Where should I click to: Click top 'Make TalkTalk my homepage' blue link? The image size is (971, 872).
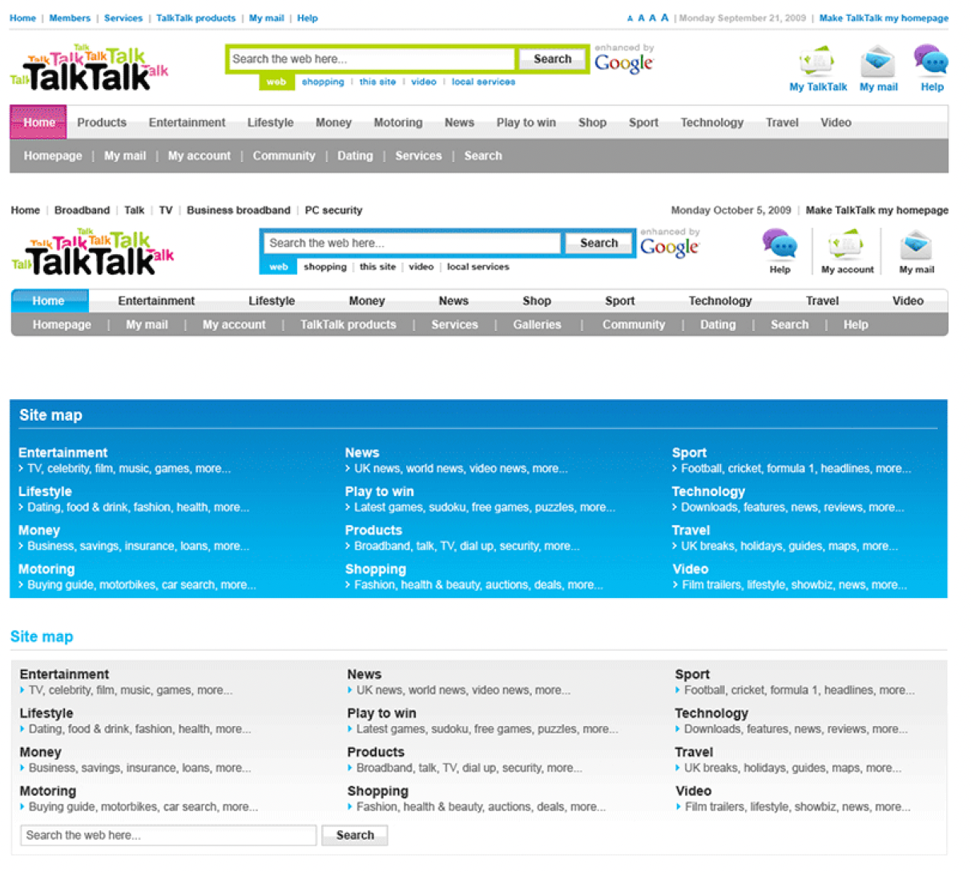click(x=884, y=18)
